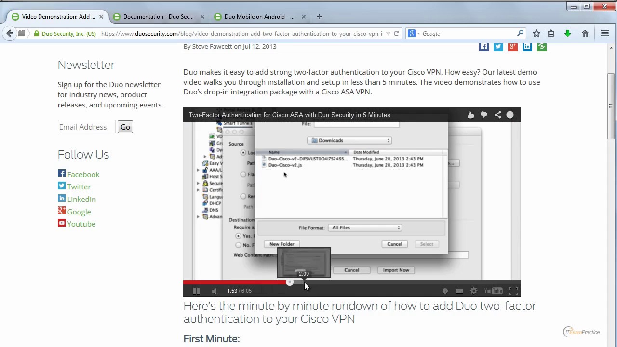Open Firefox hamburger menu
Screen dimensions: 617x347
(x=605, y=34)
